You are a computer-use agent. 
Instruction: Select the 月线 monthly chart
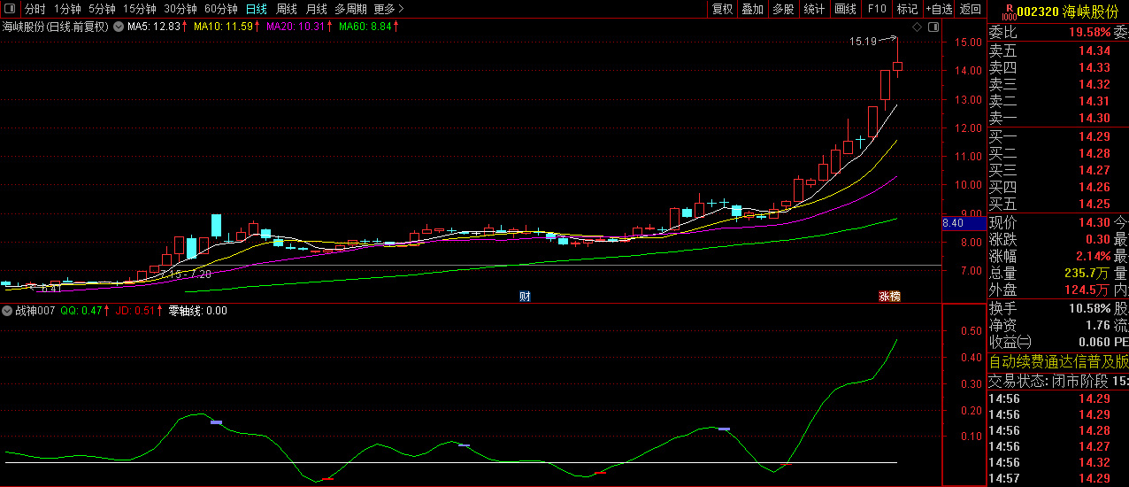coord(316,9)
